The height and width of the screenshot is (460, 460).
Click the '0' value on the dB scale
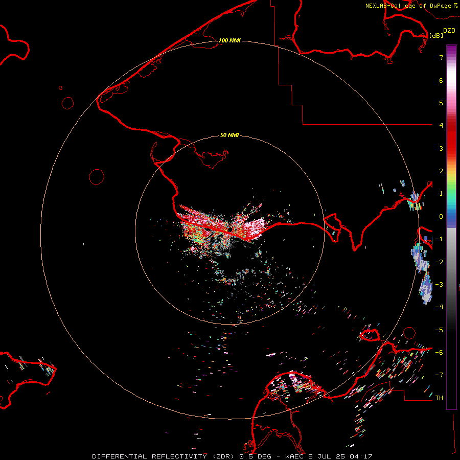click(x=441, y=217)
